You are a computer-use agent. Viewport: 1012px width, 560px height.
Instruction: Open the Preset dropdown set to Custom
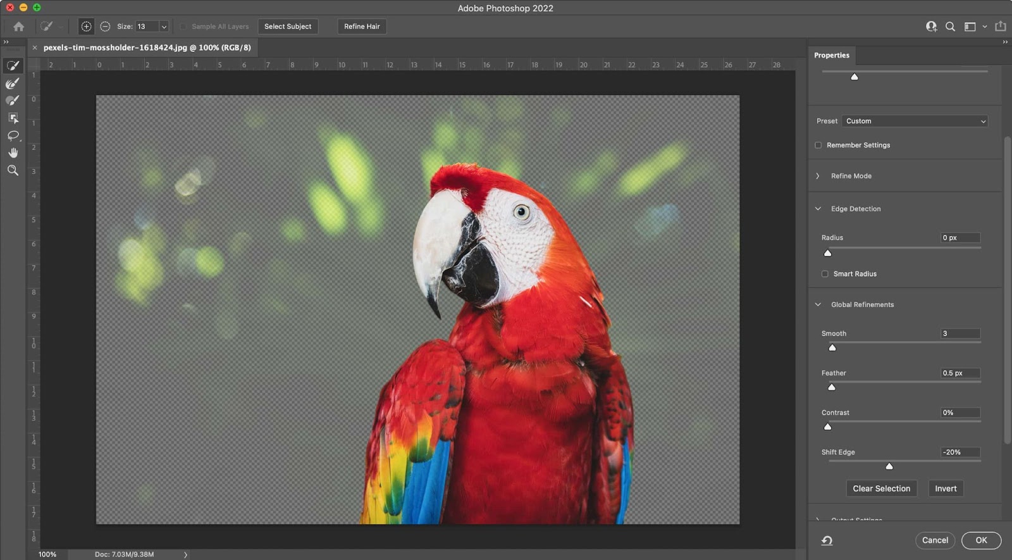click(915, 121)
